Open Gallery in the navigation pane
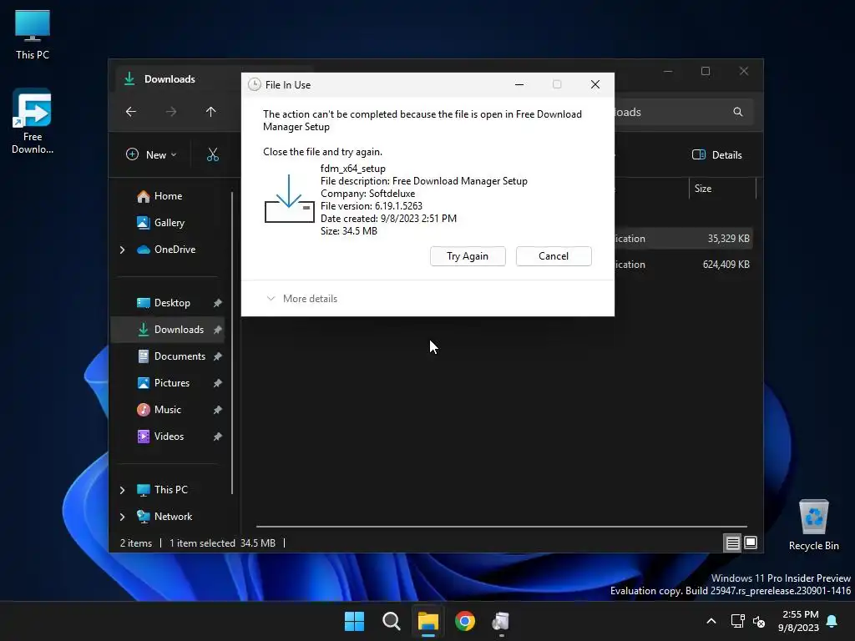Viewport: 855px width, 641px height. tap(169, 222)
